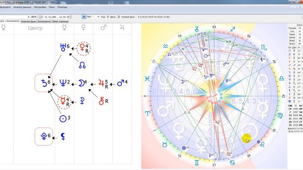This screenshot has height=170, width=303.
Task: Select Black Moon Lilith beside Pluto
Action: click(63, 136)
